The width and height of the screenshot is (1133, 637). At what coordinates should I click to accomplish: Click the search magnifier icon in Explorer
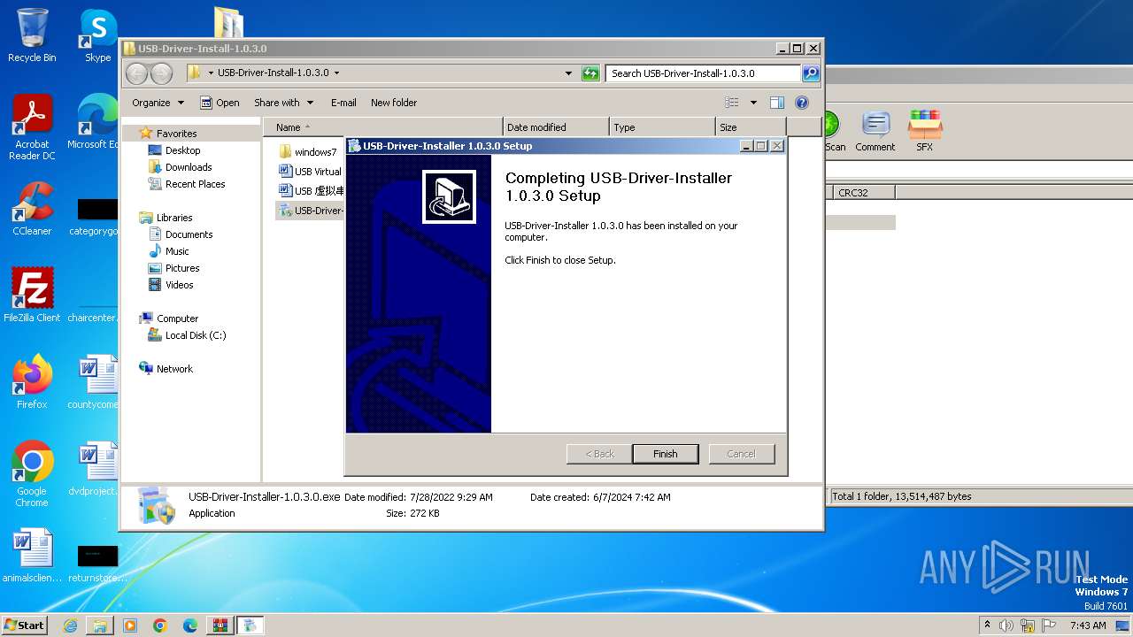(810, 73)
